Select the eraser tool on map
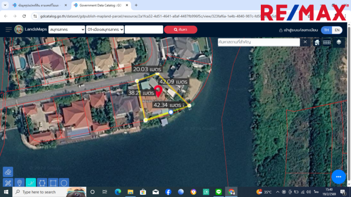351x197 pixels. 8,172
